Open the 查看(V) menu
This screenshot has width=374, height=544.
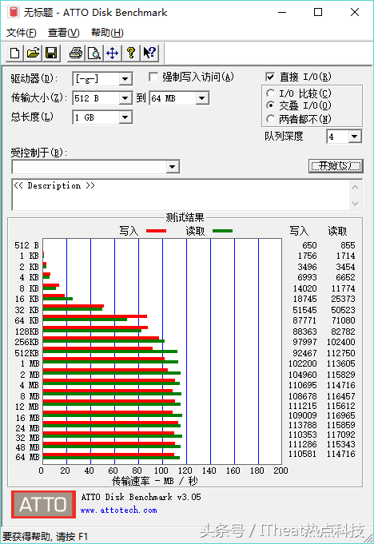point(63,33)
